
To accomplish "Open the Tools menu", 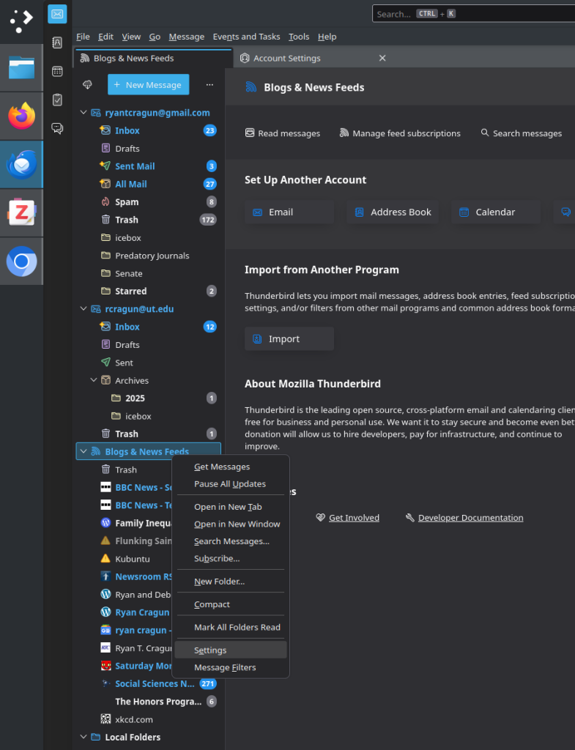I will pos(298,37).
